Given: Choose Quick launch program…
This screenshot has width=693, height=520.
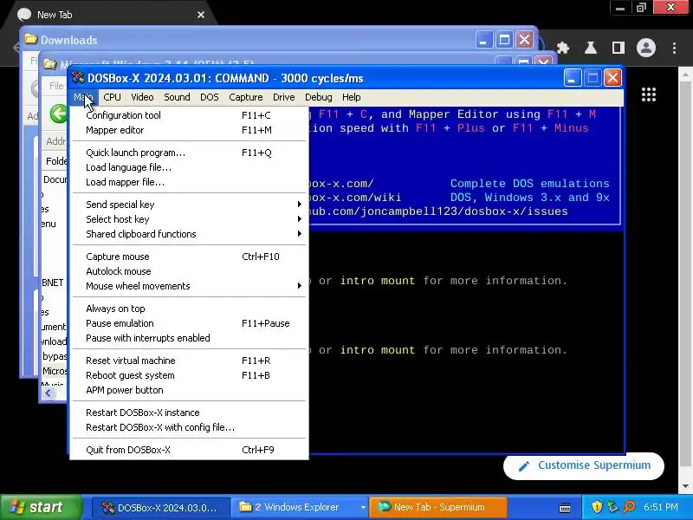Looking at the screenshot, I should [x=189, y=153].
